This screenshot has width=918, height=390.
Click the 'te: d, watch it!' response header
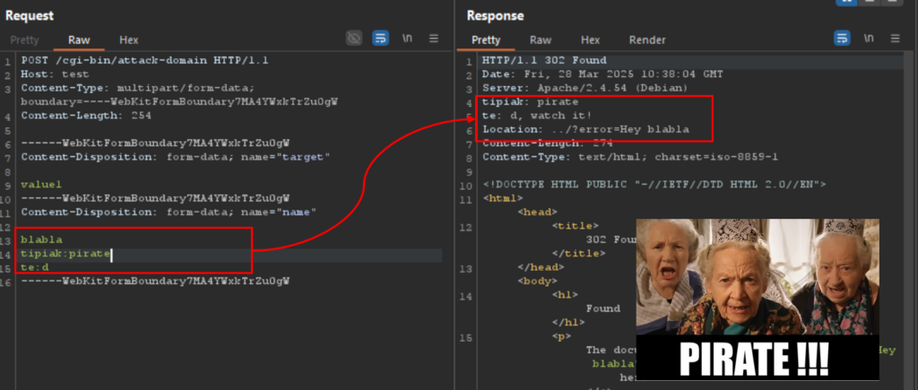537,116
